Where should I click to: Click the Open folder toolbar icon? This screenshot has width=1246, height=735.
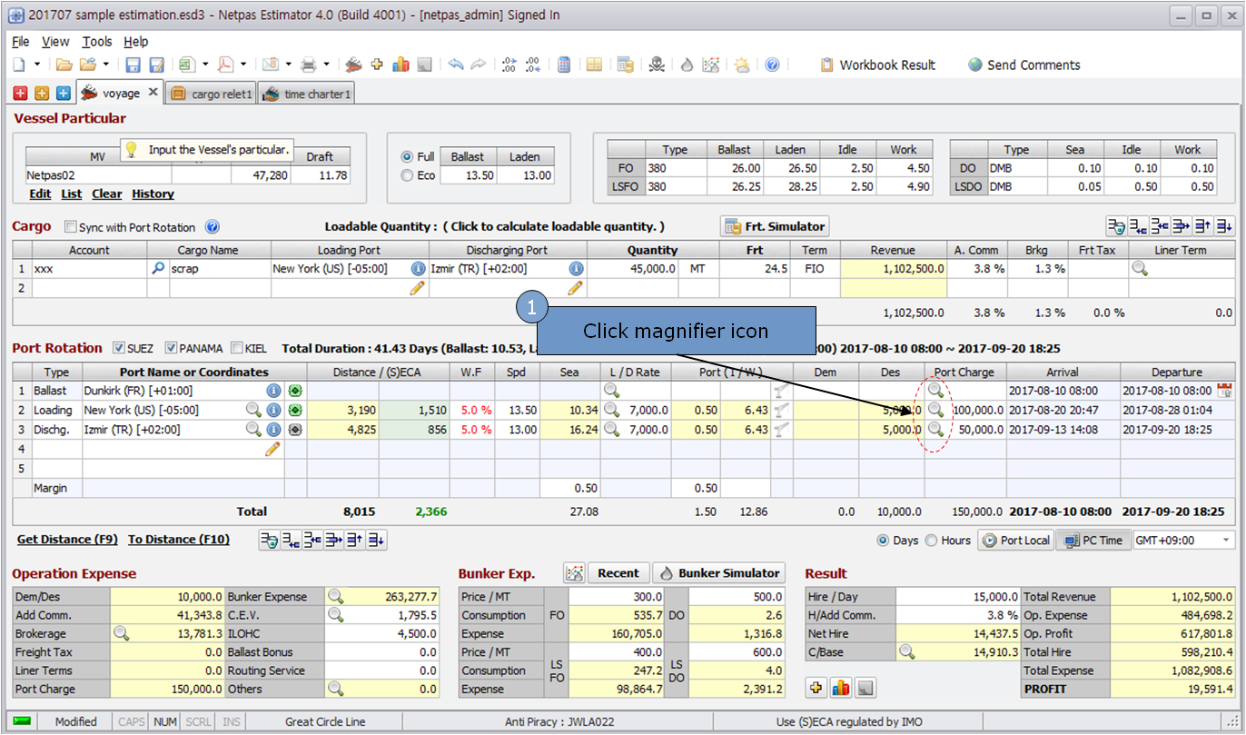coord(64,65)
